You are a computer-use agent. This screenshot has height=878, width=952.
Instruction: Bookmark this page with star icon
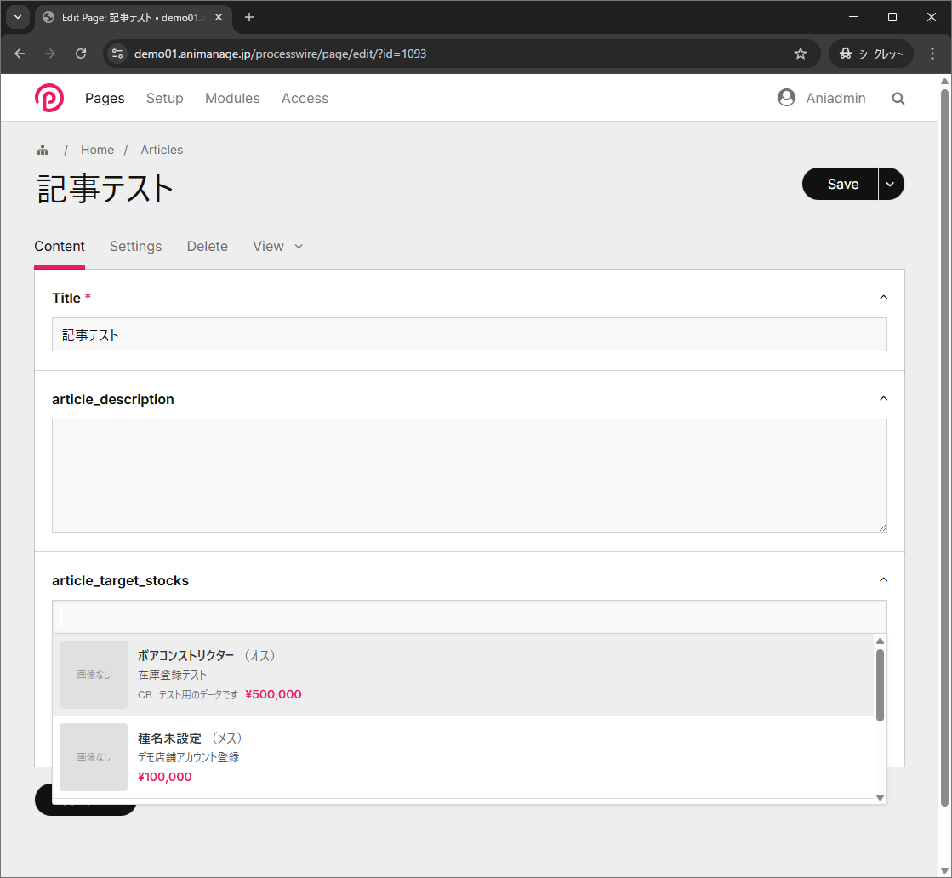(800, 54)
